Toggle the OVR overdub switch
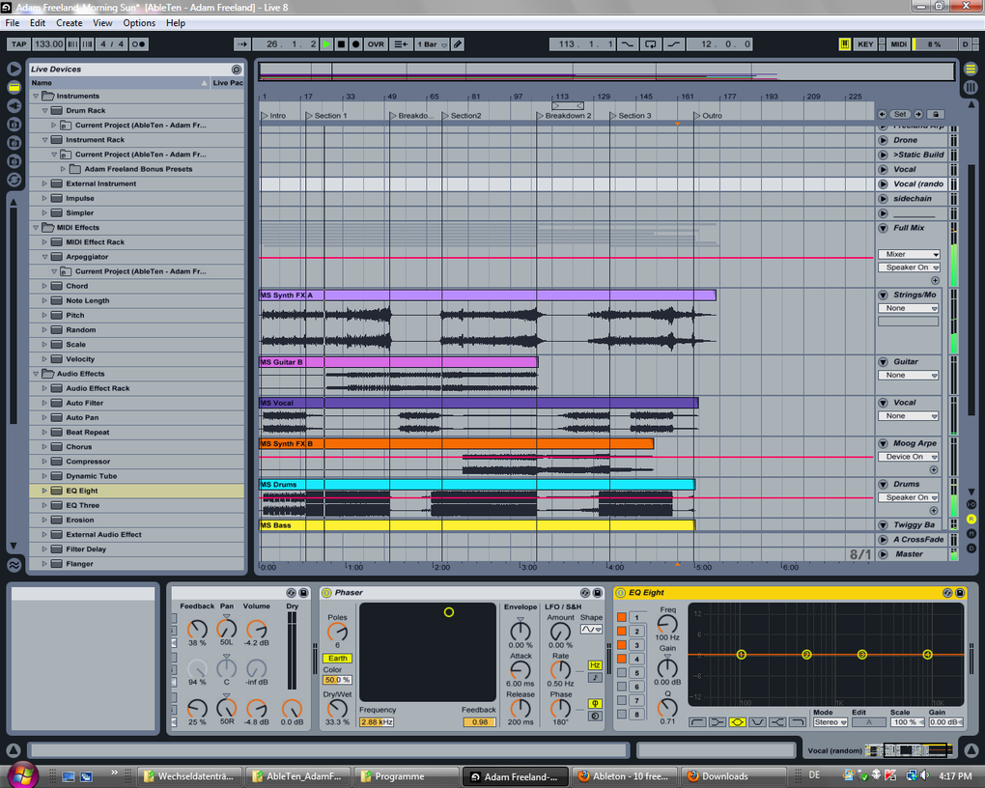Screen dimensions: 985x788 [x=376, y=44]
